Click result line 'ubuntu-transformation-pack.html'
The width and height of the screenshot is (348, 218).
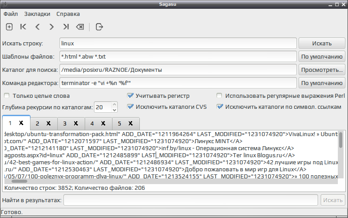point(171,134)
